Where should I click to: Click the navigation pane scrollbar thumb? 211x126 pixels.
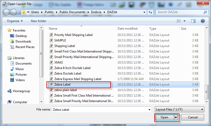(41, 54)
